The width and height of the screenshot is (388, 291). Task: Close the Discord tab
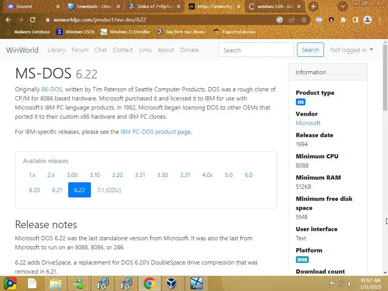click(x=58, y=7)
